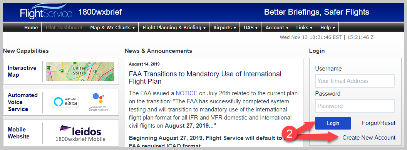Expand the Account menu

tap(277, 27)
